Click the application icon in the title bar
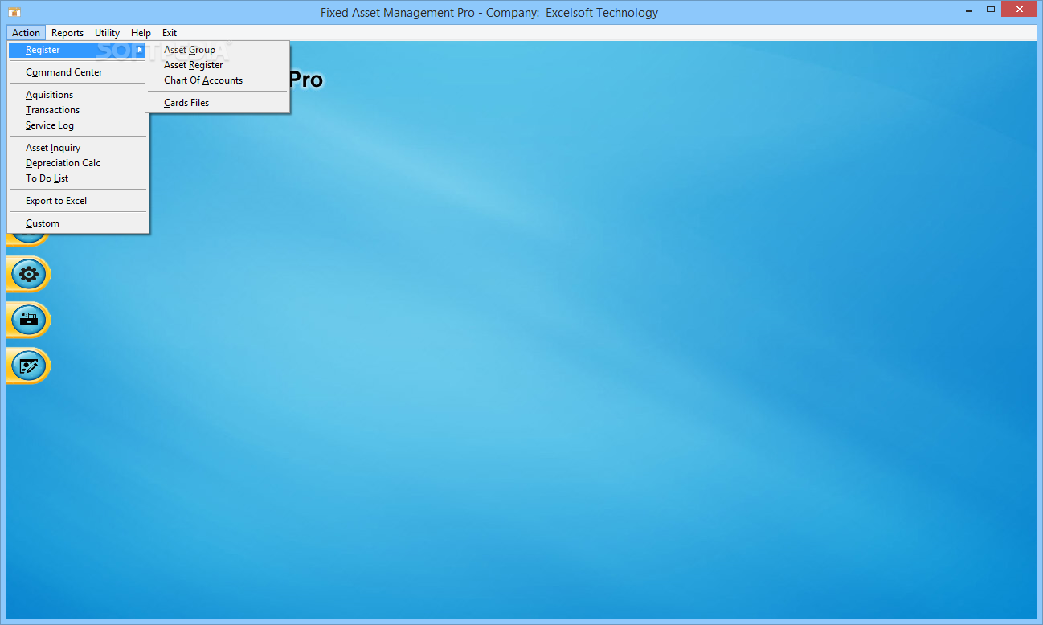 (14, 12)
